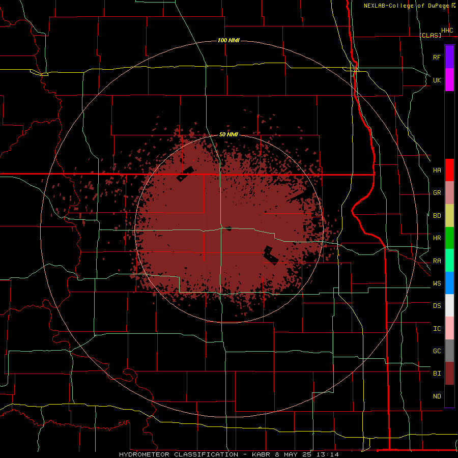Click the GR legend label
458x458 pixels.
coord(437,193)
